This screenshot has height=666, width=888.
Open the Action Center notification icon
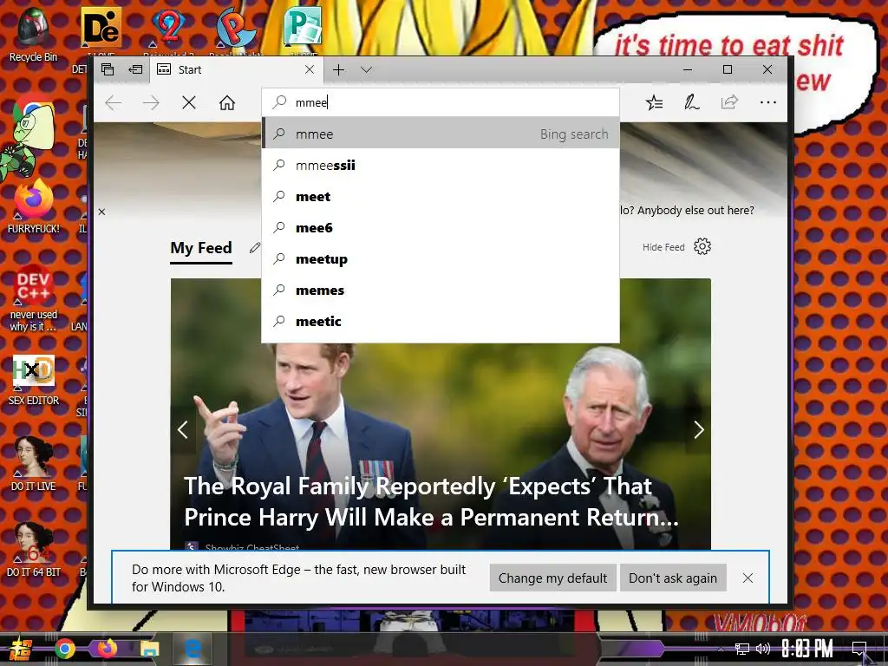coord(859,649)
